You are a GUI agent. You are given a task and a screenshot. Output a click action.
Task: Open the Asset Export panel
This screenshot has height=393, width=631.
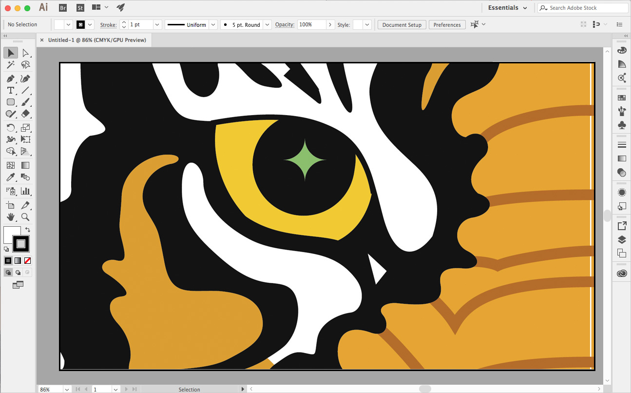coord(622,226)
